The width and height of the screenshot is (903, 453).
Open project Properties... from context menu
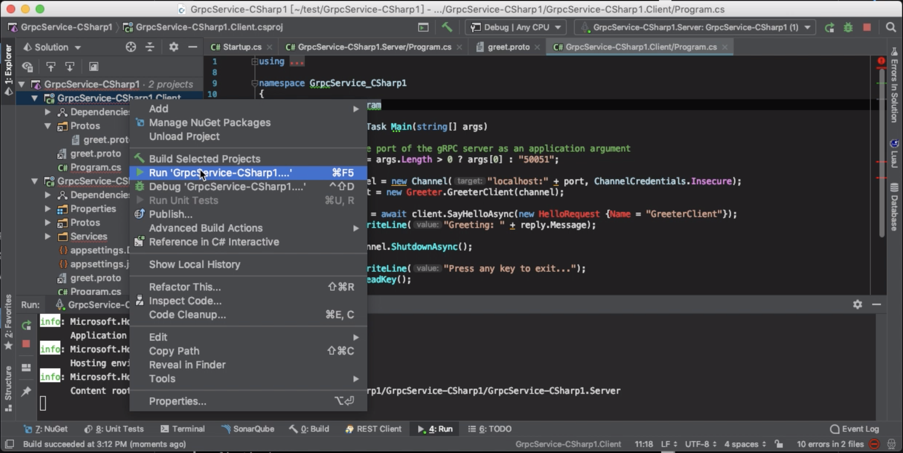pos(248,401)
